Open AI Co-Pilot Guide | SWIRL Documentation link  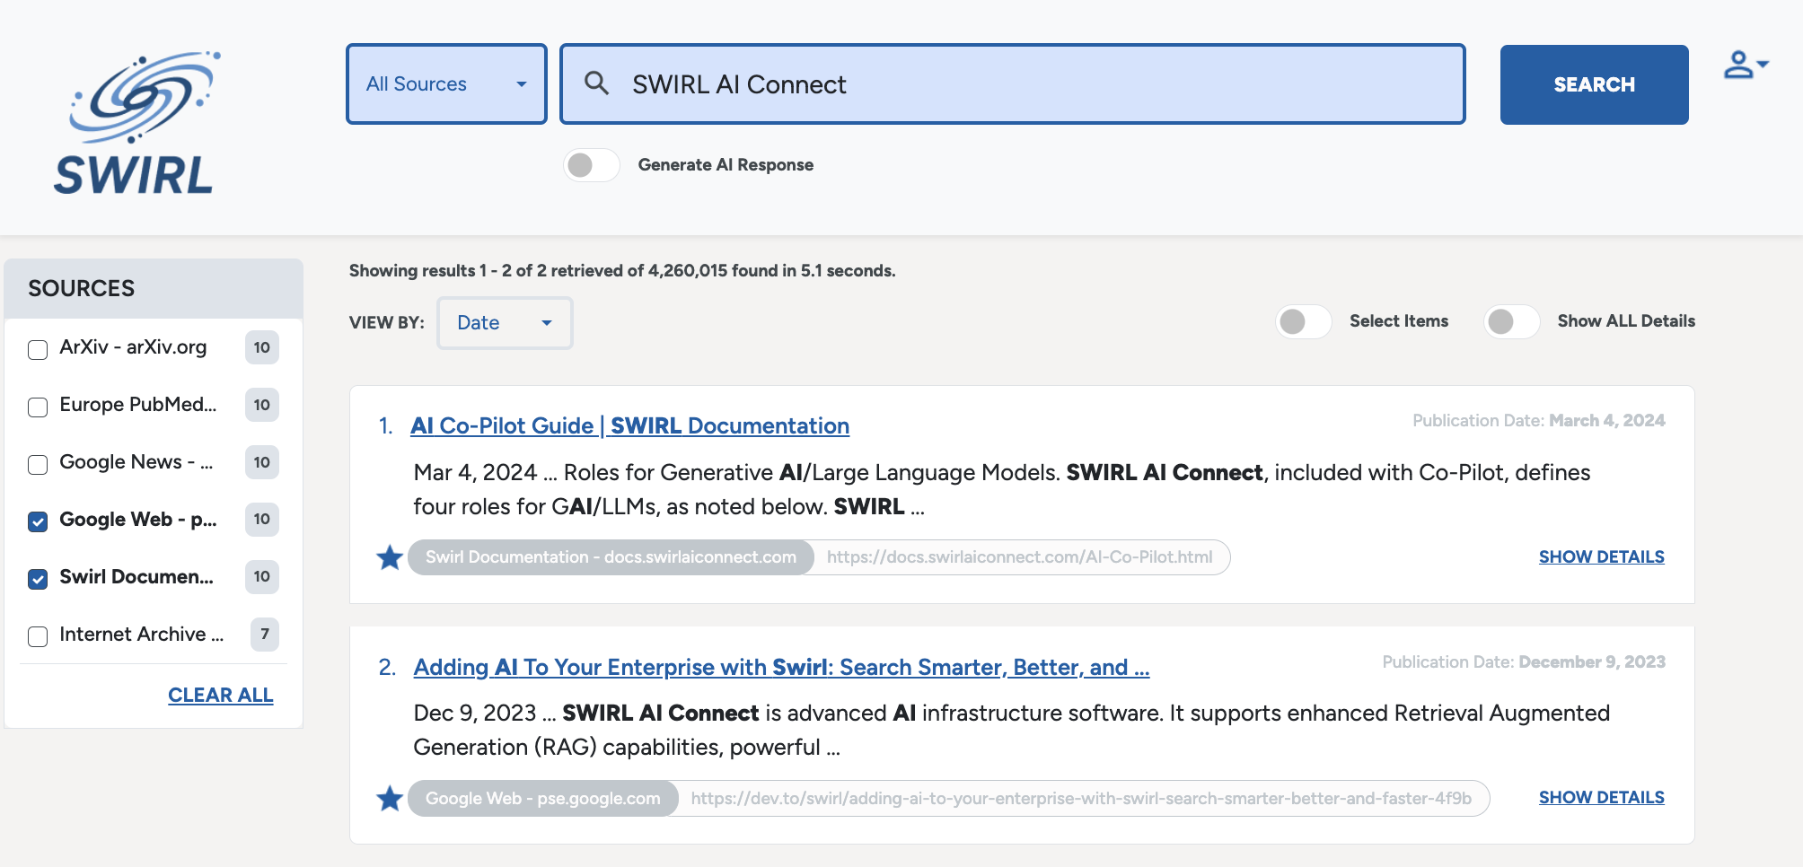tap(629, 425)
